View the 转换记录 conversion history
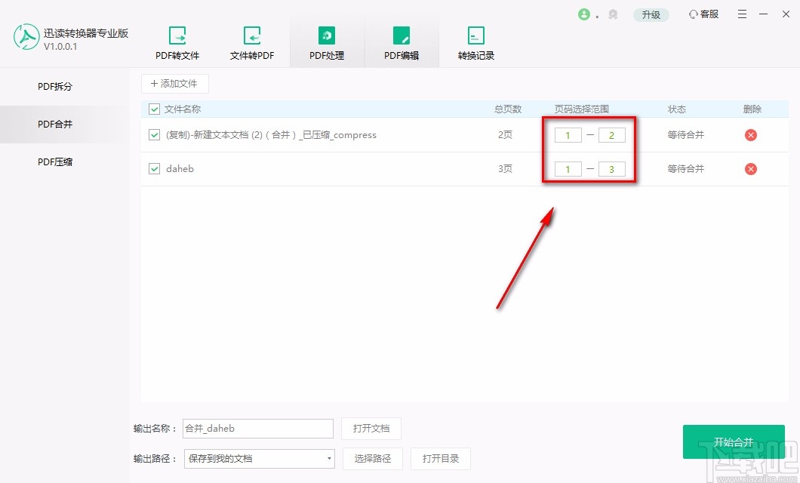Image resolution: width=800 pixels, height=483 pixels. click(475, 42)
